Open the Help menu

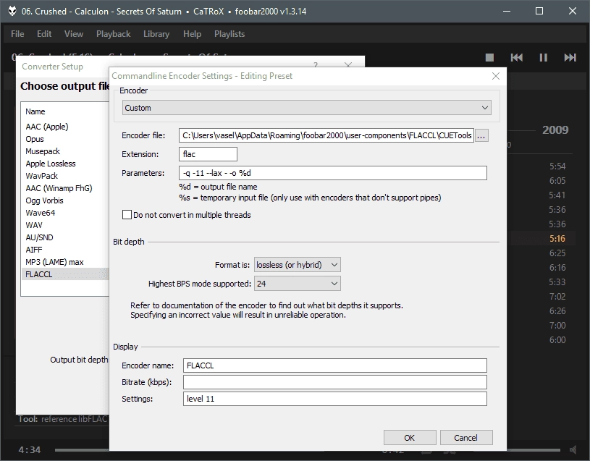click(x=192, y=34)
